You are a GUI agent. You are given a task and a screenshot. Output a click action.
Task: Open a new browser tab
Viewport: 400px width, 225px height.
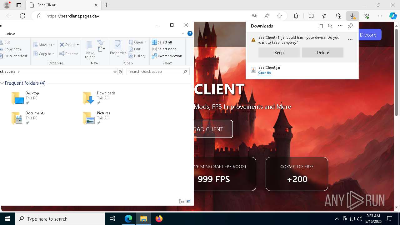click(x=107, y=5)
